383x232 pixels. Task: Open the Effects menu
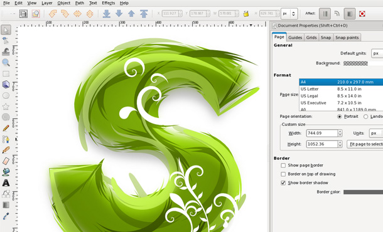tap(109, 3)
